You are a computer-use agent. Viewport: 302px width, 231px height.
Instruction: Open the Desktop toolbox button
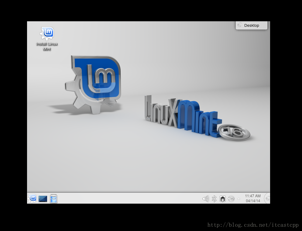[x=252, y=26]
